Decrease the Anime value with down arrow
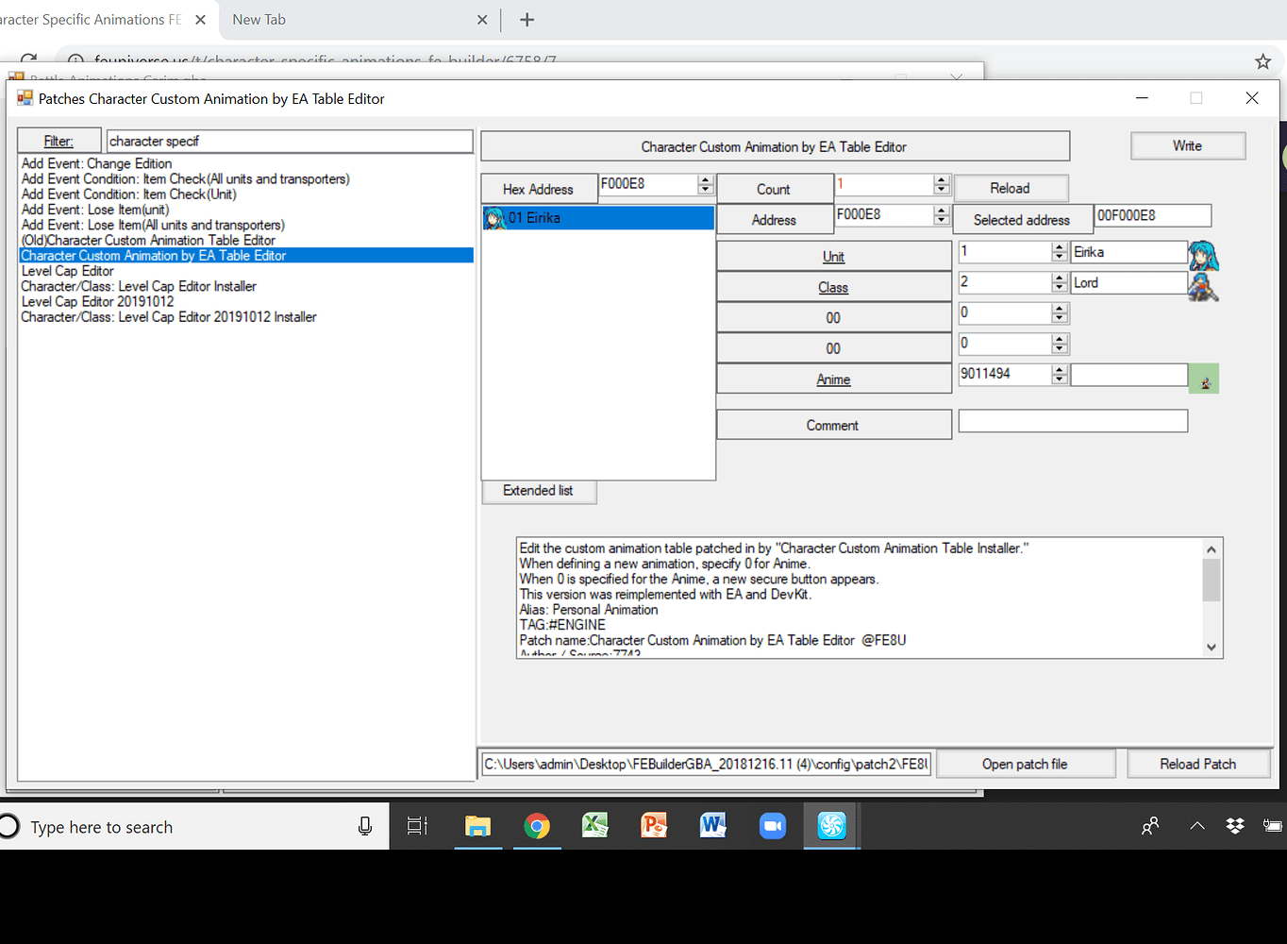The height and width of the screenshot is (944, 1287). coord(1060,379)
